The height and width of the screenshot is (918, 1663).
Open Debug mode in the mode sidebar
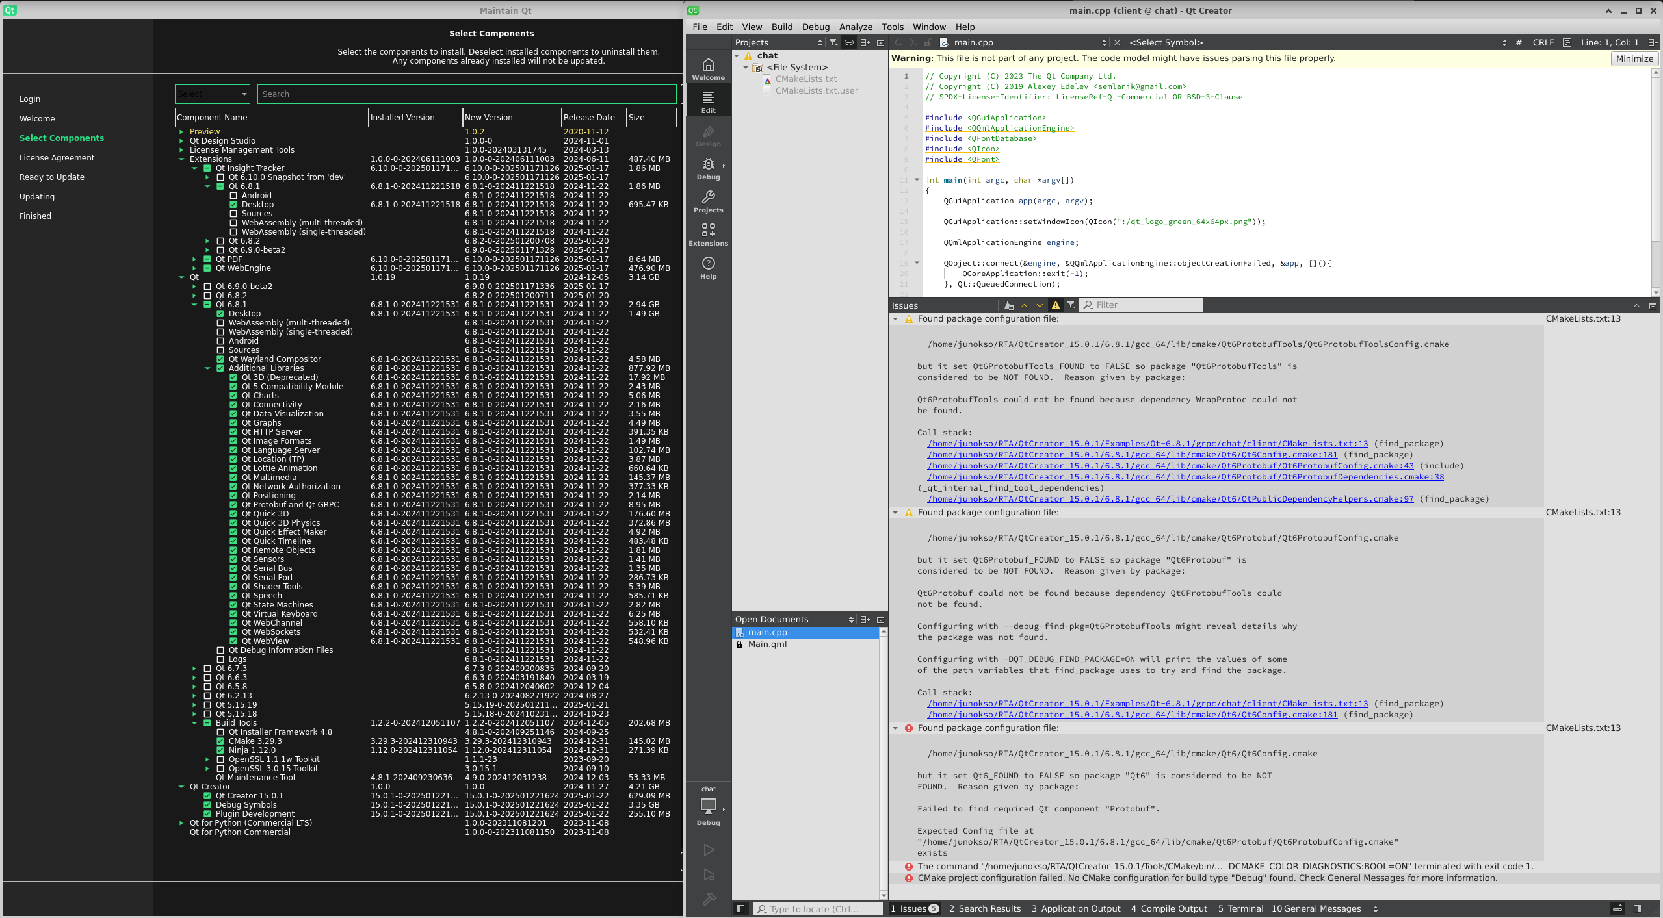(x=708, y=169)
